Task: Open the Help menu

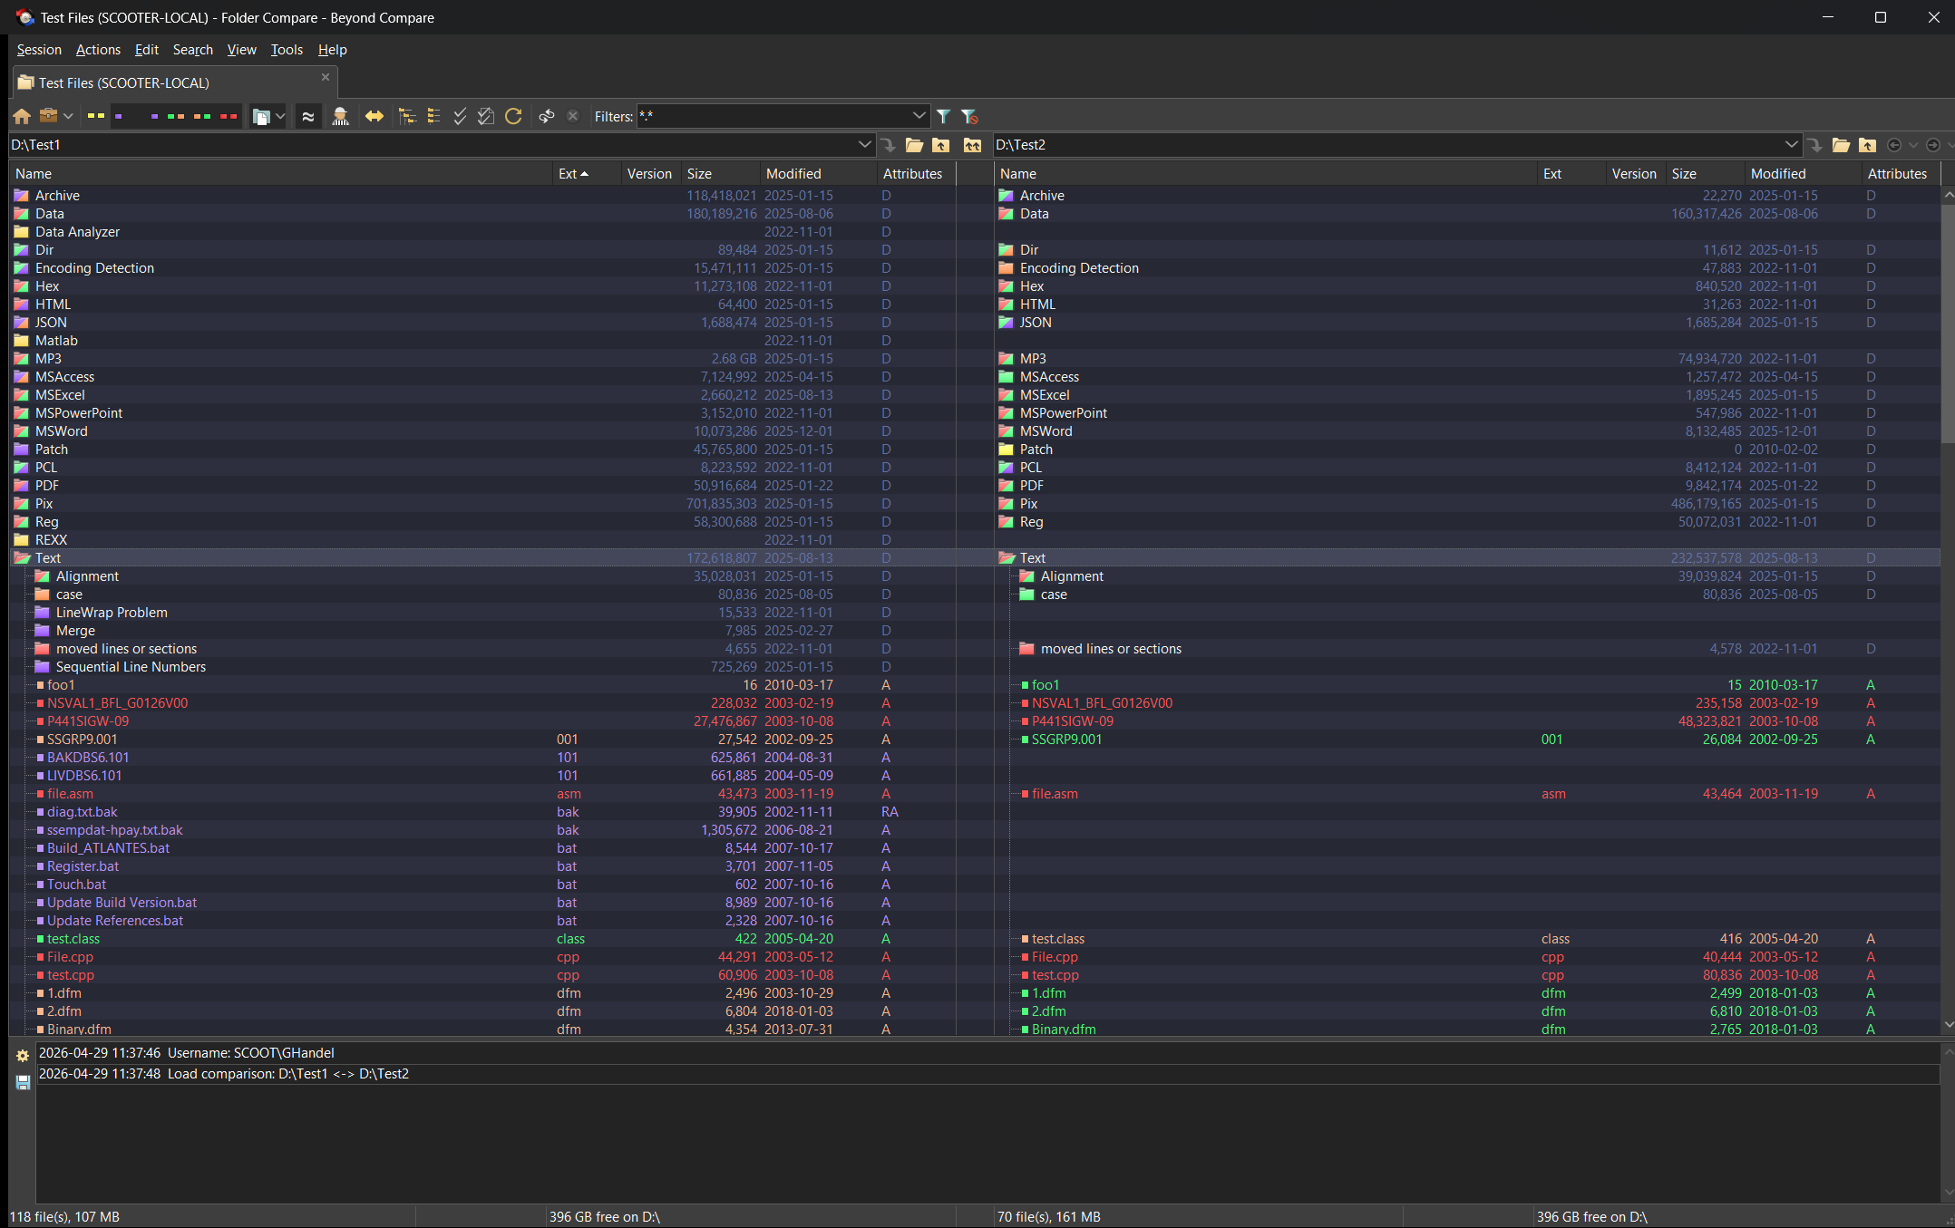Action: pos(332,50)
